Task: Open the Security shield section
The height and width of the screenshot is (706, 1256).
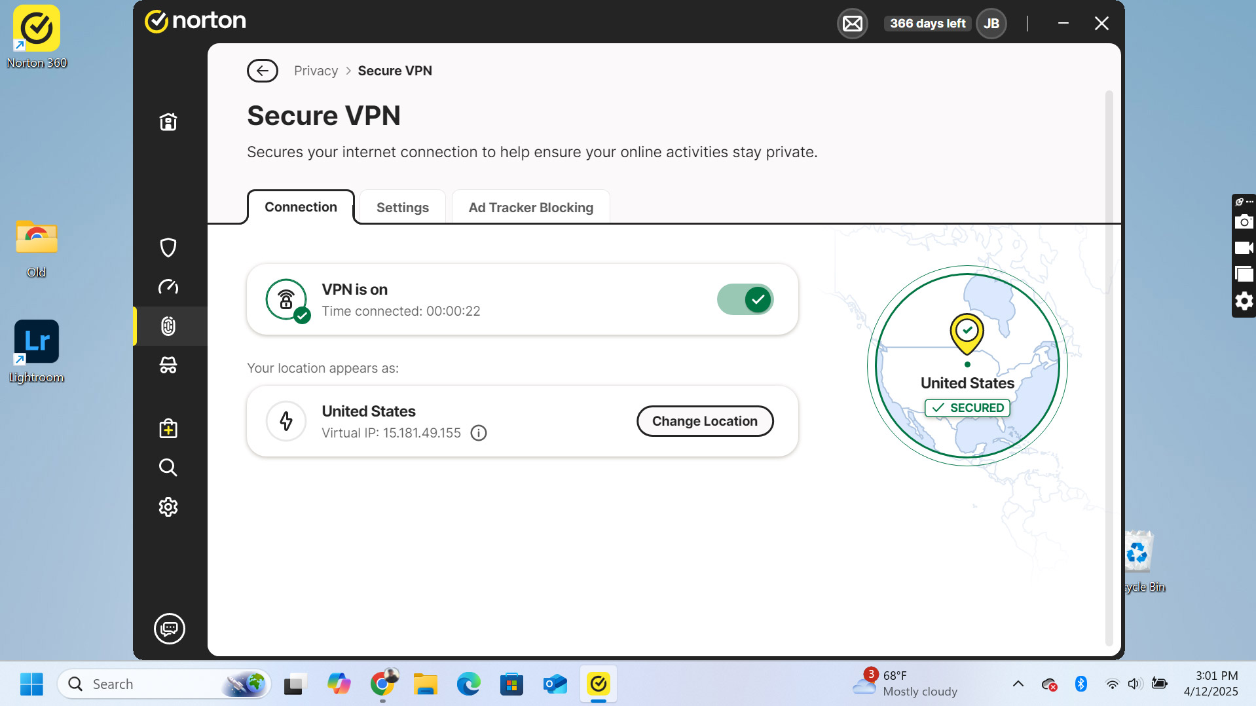Action: [168, 248]
